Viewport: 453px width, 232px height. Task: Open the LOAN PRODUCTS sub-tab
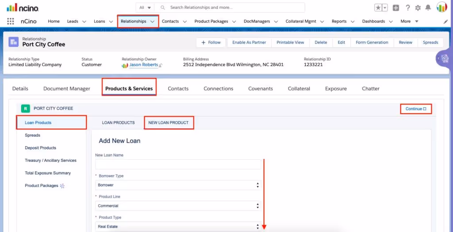click(x=119, y=123)
